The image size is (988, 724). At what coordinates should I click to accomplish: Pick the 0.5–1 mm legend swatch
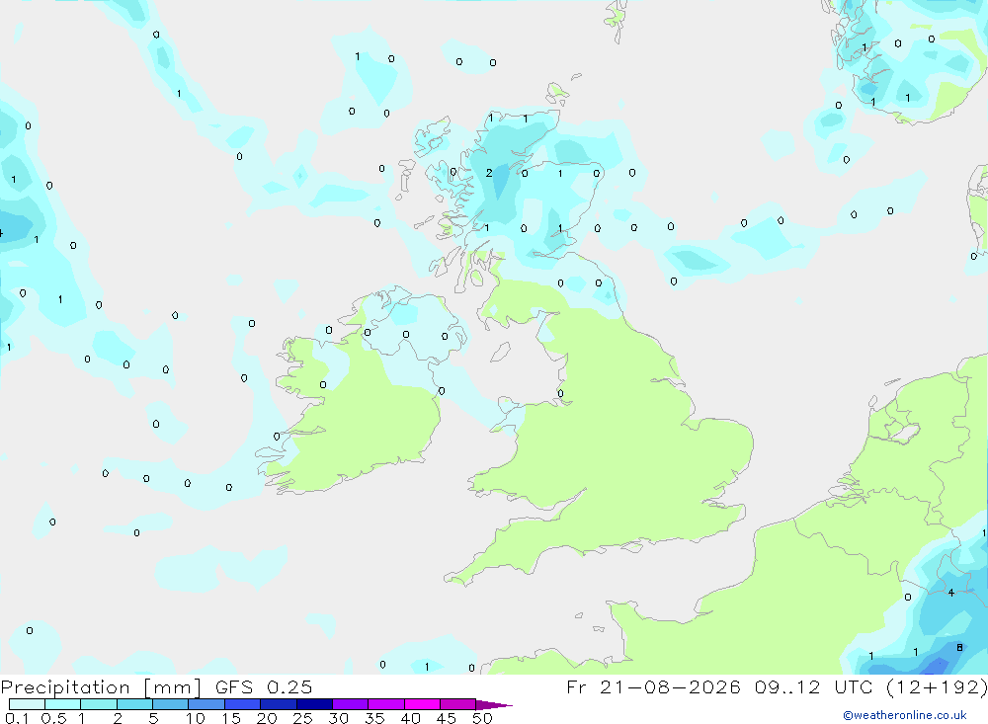tap(62, 704)
